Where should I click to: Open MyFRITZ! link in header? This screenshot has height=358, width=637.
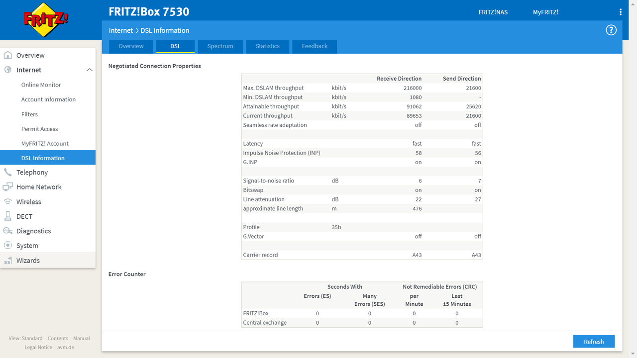click(545, 12)
